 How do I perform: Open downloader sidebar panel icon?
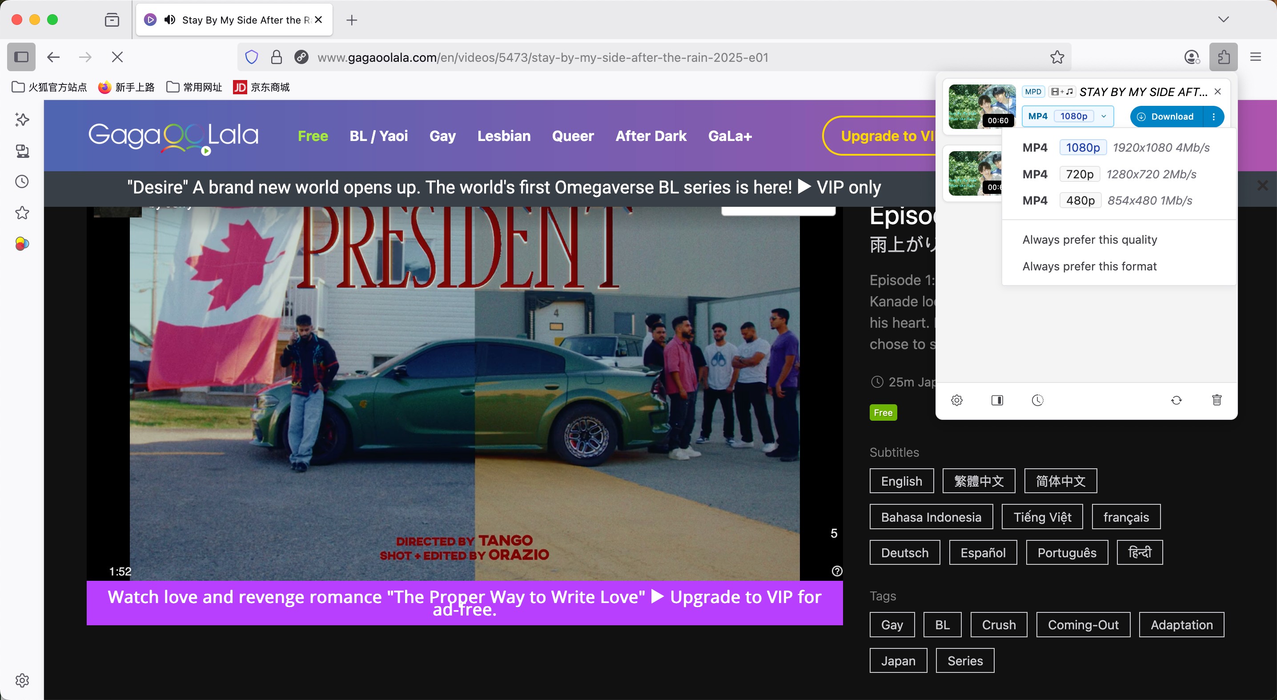pos(997,400)
